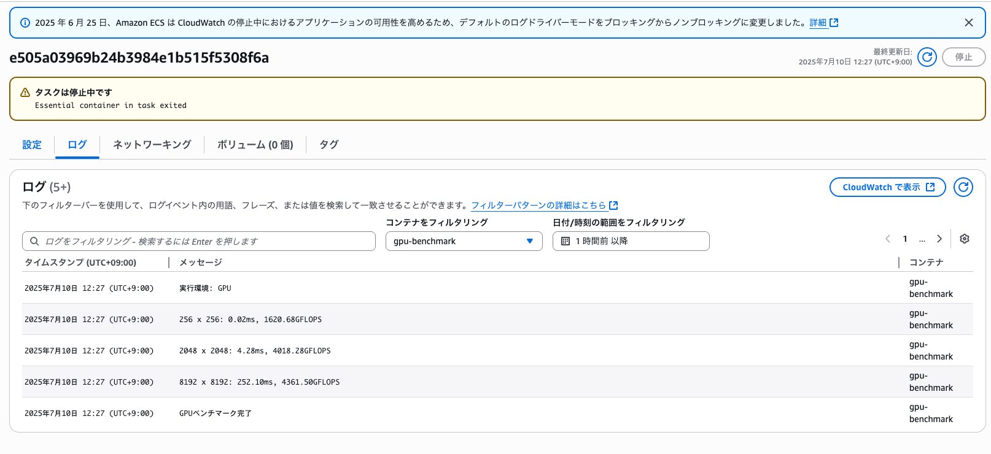Dismiss the CloudWatch info banner
991x454 pixels.
pos(969,23)
